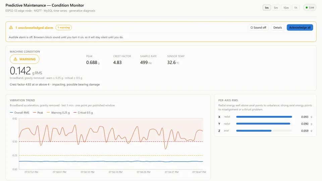This screenshot has width=322, height=181.
Task: Click the Z axis value 0.059
Action: click(x=305, y=131)
